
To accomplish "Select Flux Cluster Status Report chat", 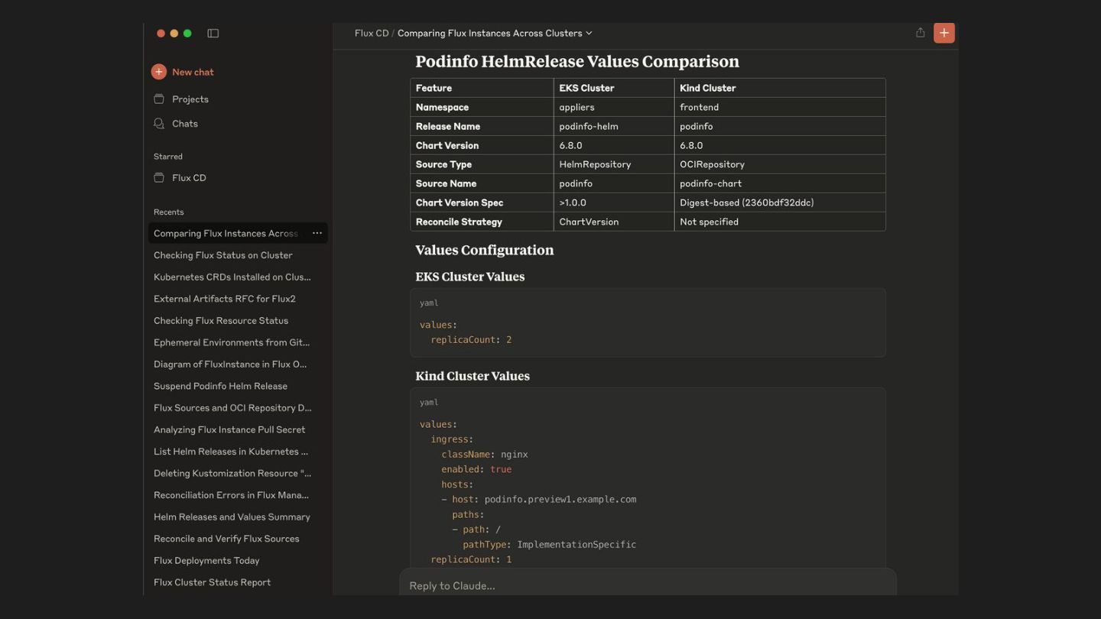I will [212, 582].
